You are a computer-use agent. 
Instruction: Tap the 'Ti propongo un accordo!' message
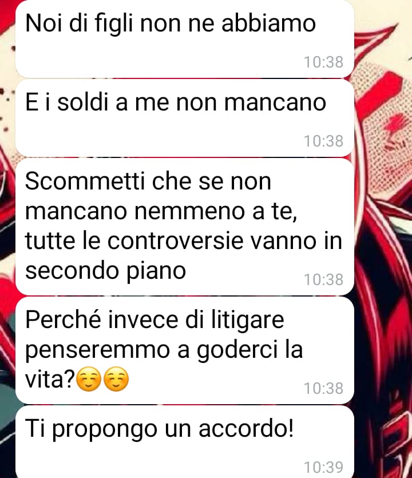(185, 442)
